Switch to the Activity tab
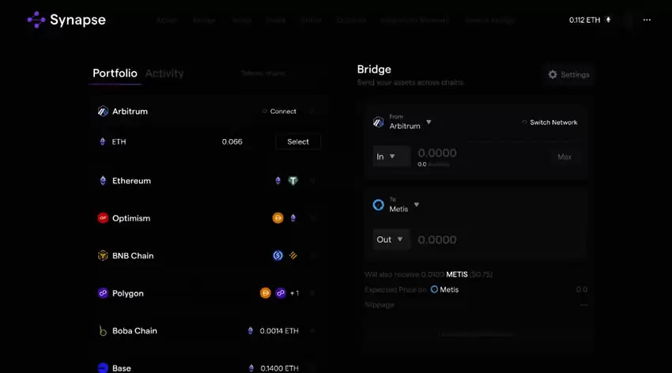 click(x=164, y=73)
